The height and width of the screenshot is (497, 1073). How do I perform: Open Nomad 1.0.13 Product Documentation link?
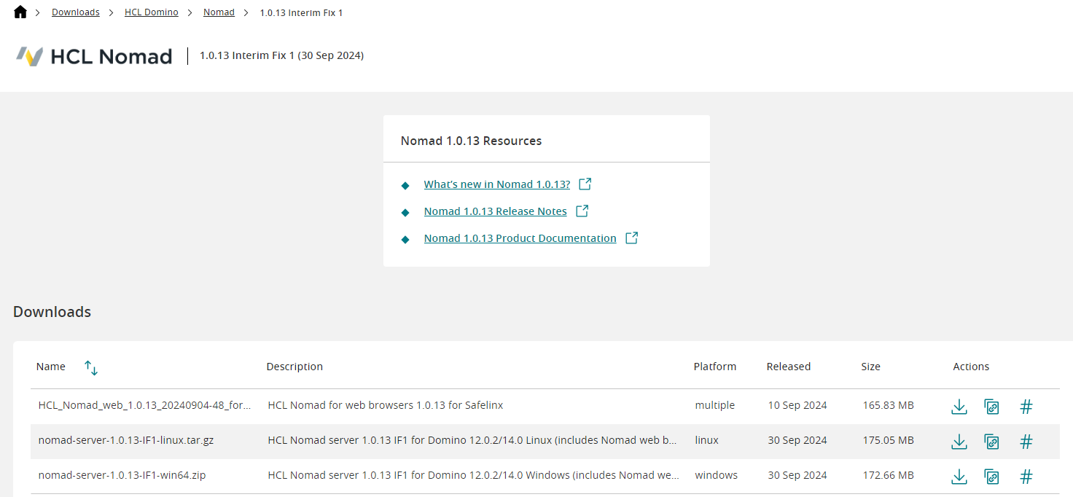(520, 238)
